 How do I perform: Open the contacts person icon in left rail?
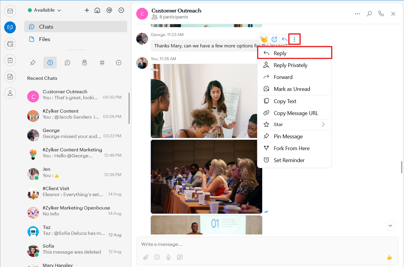tap(10, 93)
